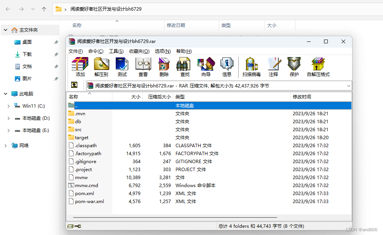
Task: Click the pin icon next to 下载
Action: 56,54
